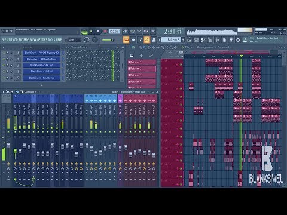The image size is (287, 215).
Task: Open the Pattern 8 selector
Action: tap(171, 40)
